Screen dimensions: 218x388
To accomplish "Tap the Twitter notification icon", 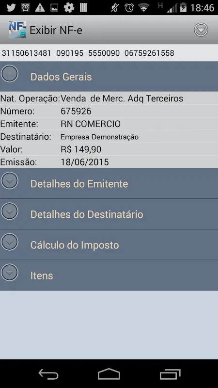I will [x=11, y=8].
